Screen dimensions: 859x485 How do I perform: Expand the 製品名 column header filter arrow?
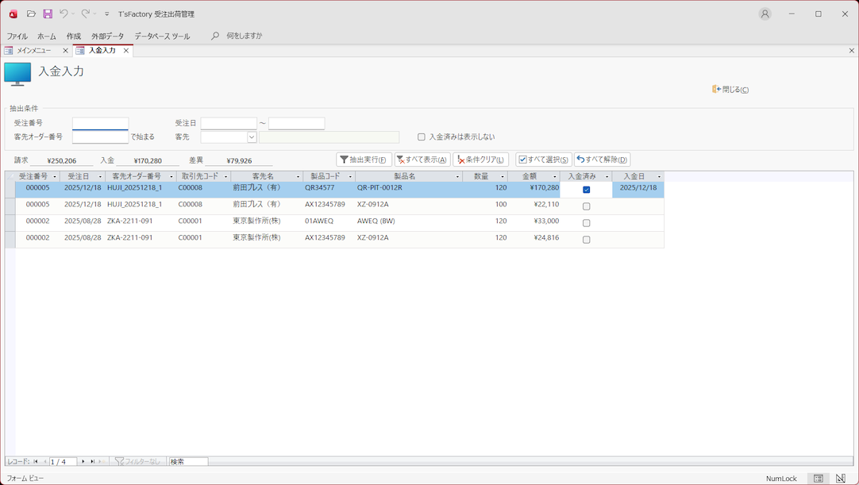click(x=457, y=177)
